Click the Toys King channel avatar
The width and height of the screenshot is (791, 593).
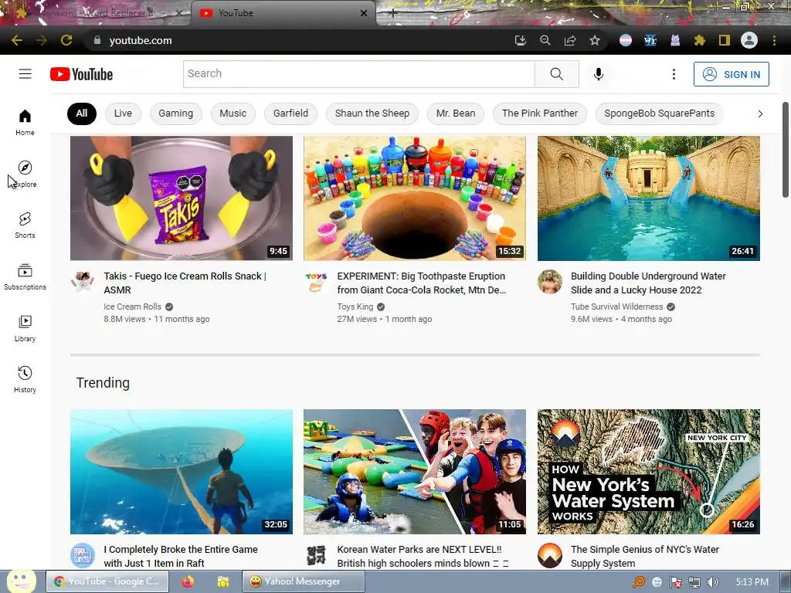click(x=316, y=281)
